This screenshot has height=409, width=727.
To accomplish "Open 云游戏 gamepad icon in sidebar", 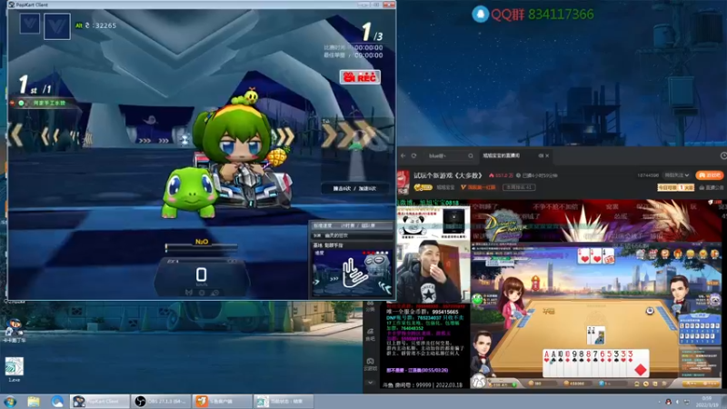I will [370, 364].
